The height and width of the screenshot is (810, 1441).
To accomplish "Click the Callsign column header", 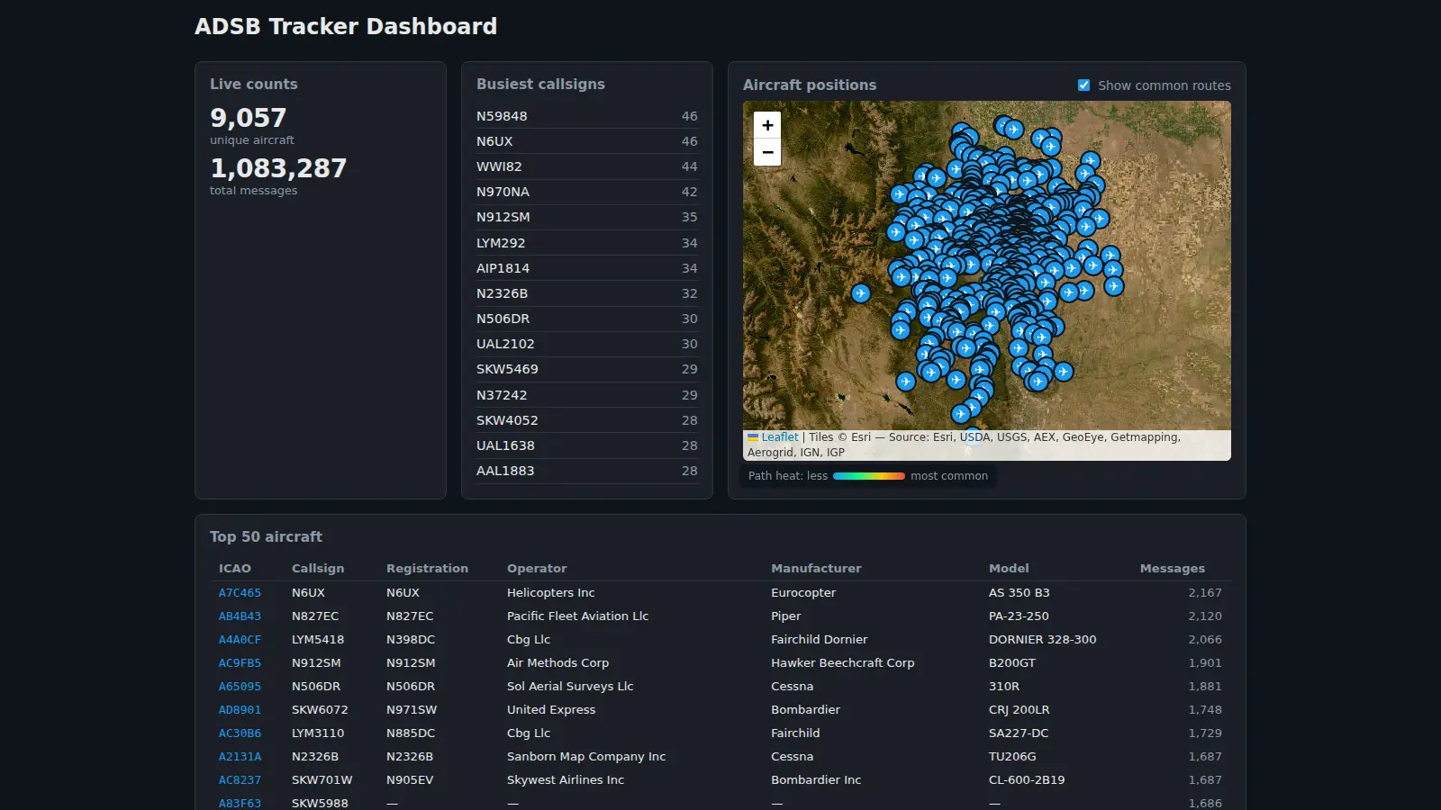I will pyautogui.click(x=318, y=569).
